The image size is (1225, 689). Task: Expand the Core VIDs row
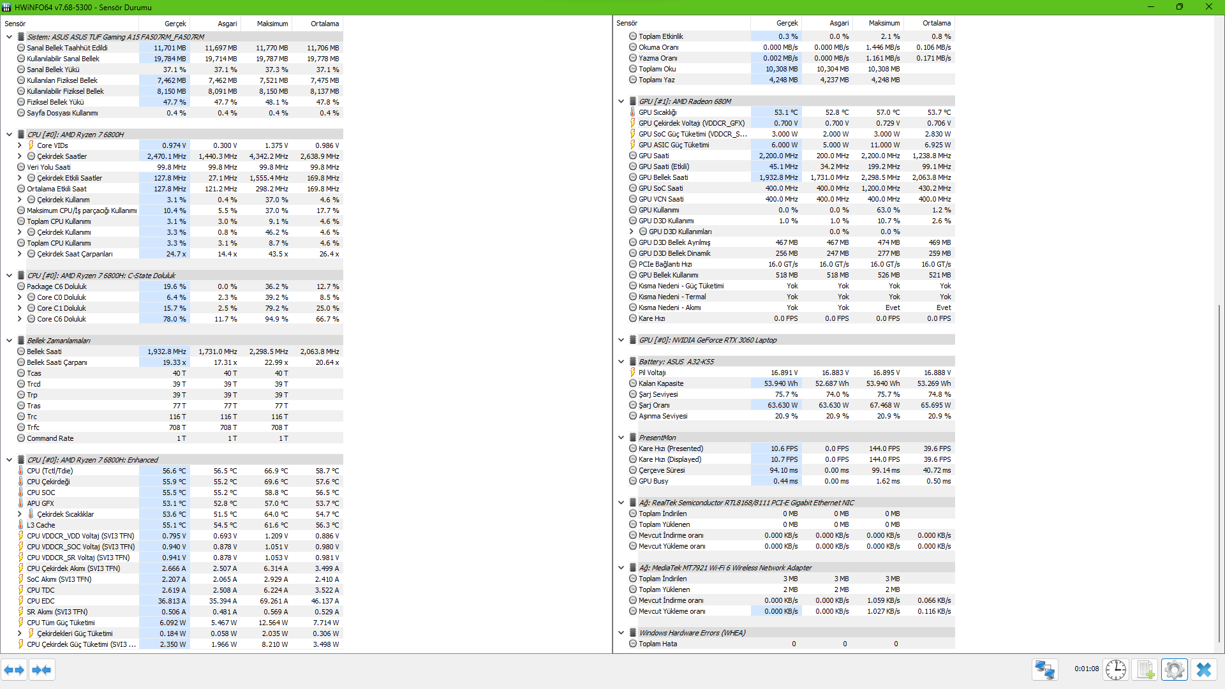(x=19, y=145)
